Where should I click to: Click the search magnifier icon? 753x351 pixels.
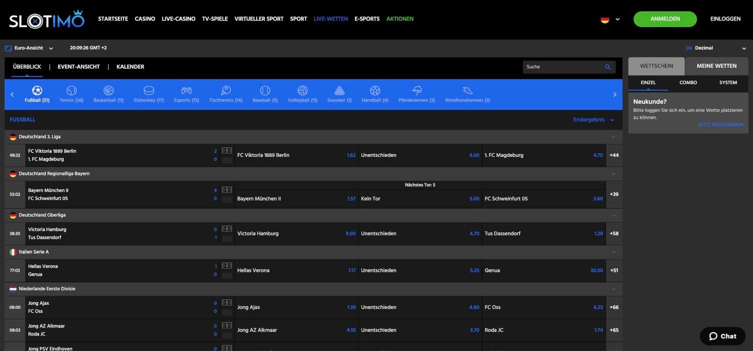click(608, 67)
